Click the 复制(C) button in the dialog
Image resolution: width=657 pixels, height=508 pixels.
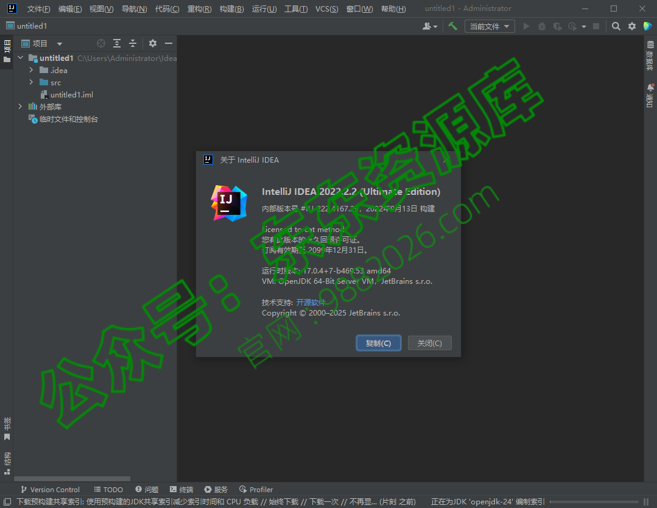378,343
